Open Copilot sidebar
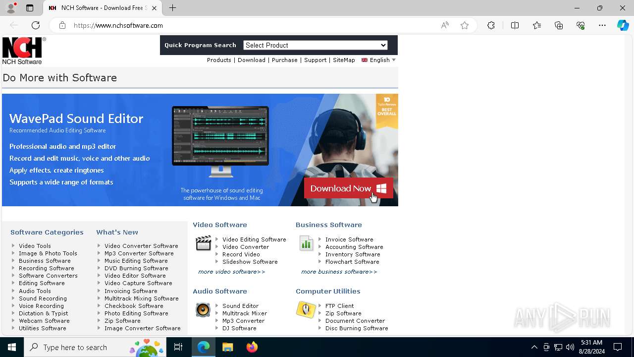The width and height of the screenshot is (634, 357). click(x=623, y=25)
